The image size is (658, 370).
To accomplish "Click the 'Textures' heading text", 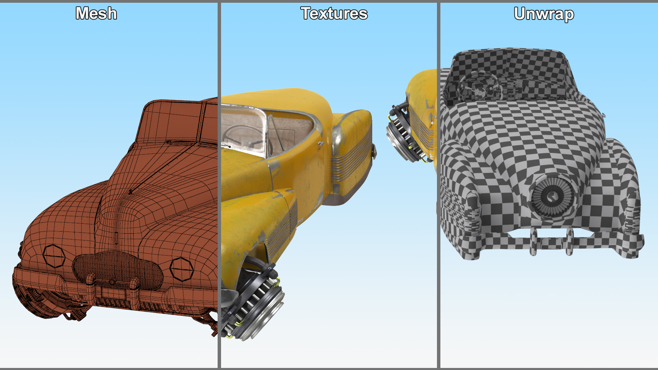I will (x=334, y=13).
